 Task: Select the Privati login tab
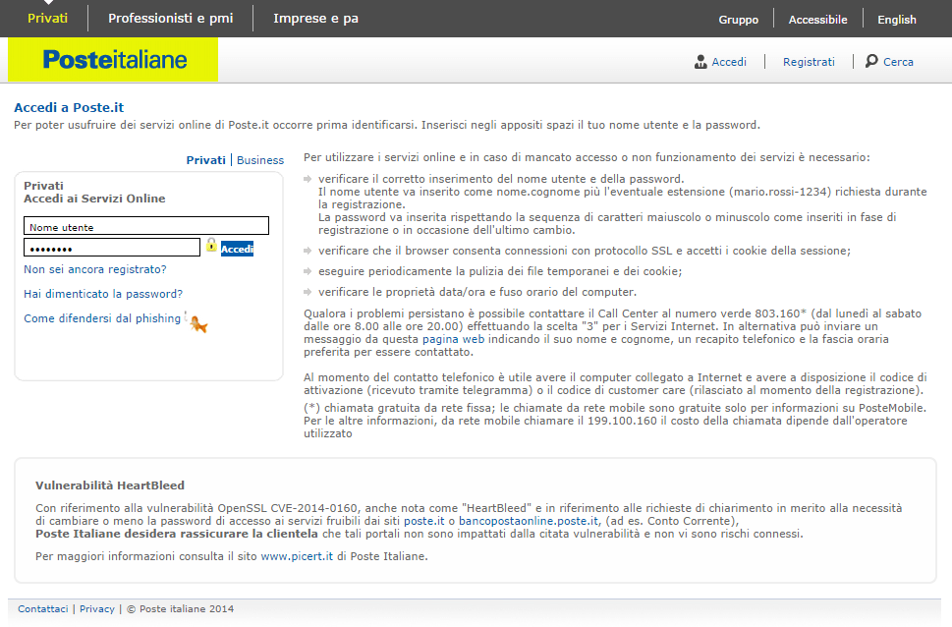205,160
